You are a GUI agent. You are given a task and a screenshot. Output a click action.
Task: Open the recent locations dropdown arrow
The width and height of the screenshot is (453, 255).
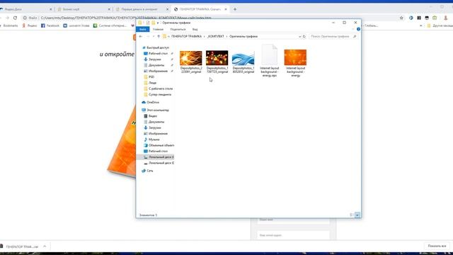154,37
